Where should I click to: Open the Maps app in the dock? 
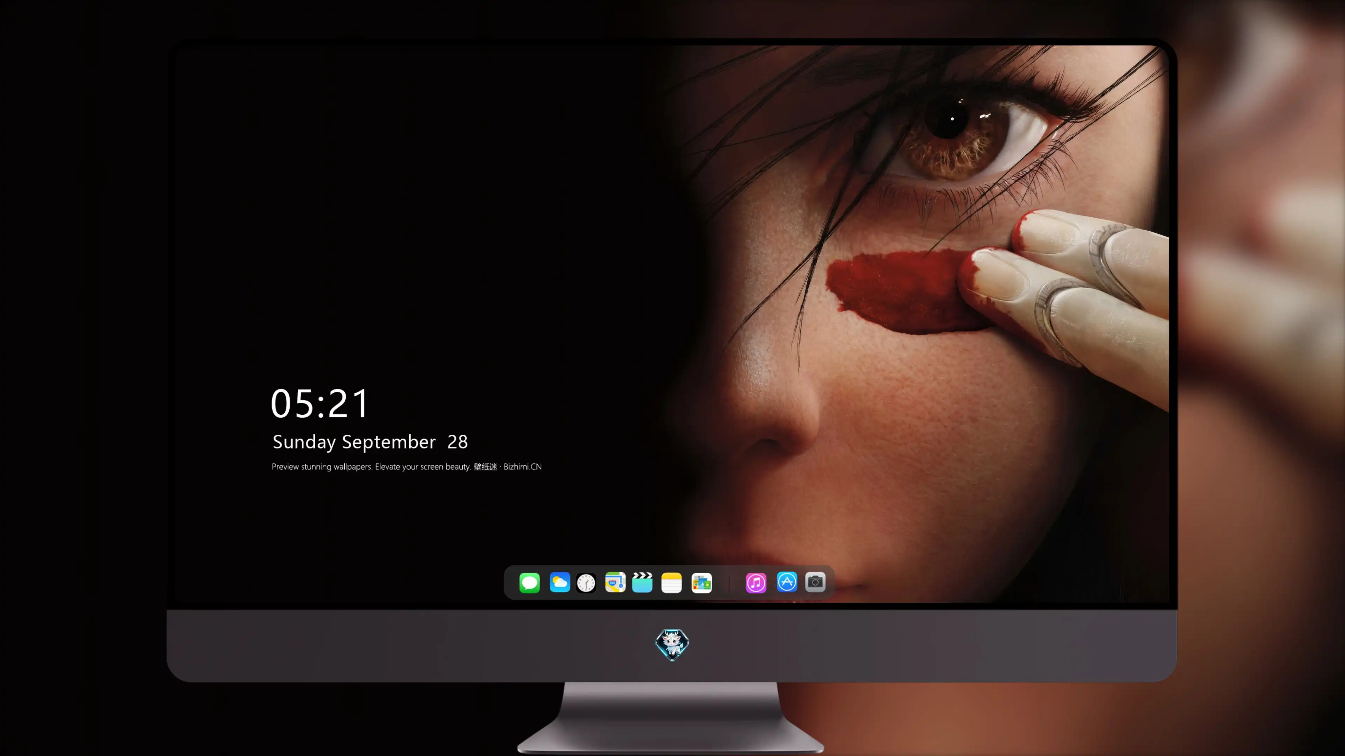pyautogui.click(x=615, y=582)
